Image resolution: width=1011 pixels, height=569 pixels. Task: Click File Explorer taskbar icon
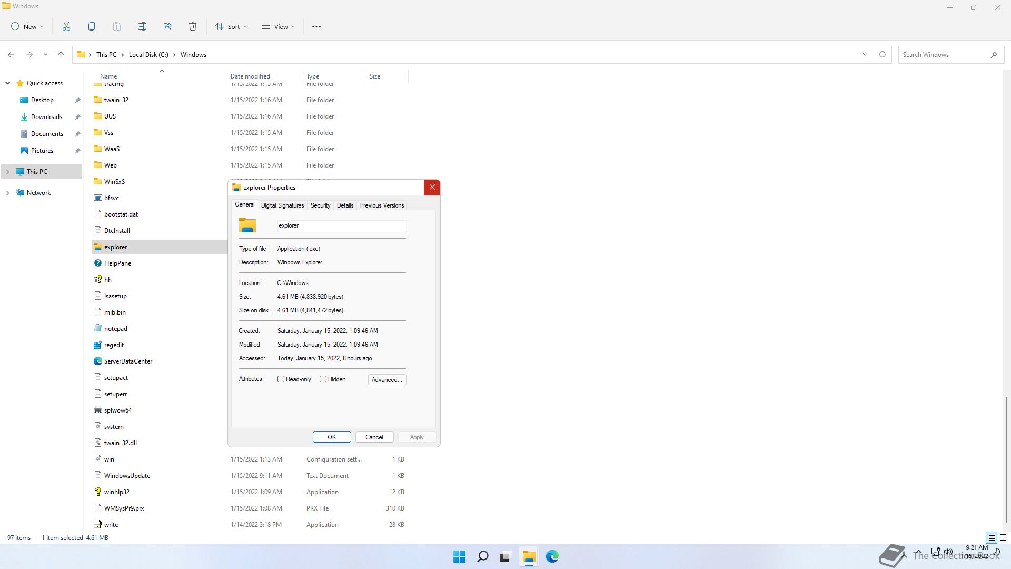click(529, 556)
